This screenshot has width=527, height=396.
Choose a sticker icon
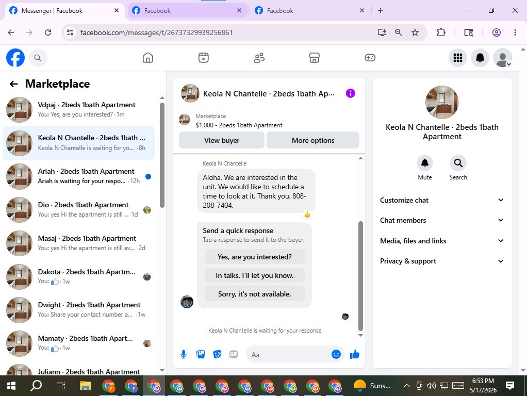tap(217, 354)
